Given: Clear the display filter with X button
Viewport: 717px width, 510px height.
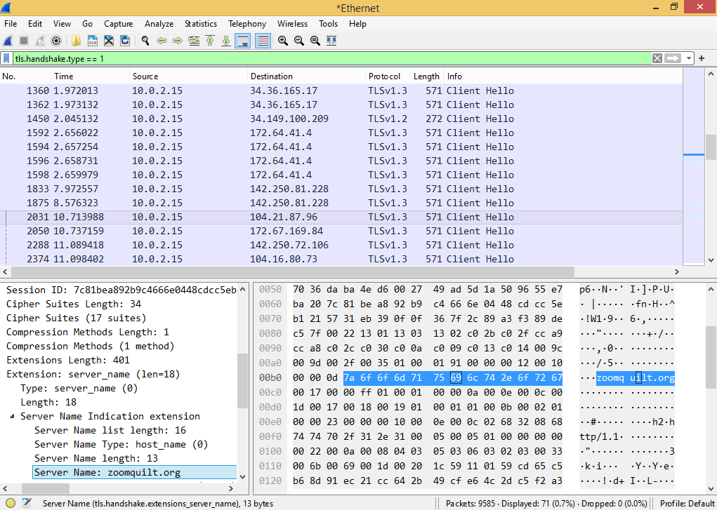Looking at the screenshot, I should (x=657, y=58).
